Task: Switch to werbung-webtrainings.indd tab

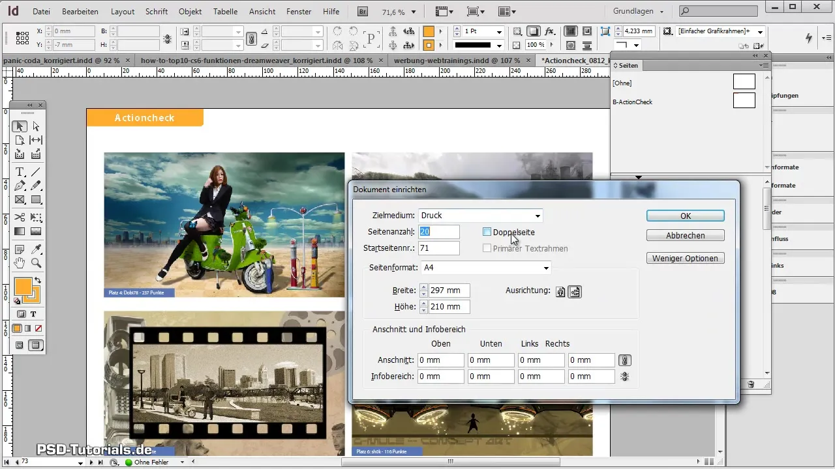Action: [457, 60]
